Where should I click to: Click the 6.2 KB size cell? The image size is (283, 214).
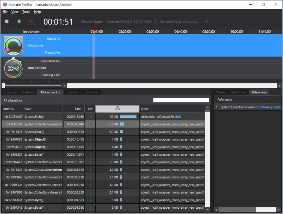pos(118,132)
